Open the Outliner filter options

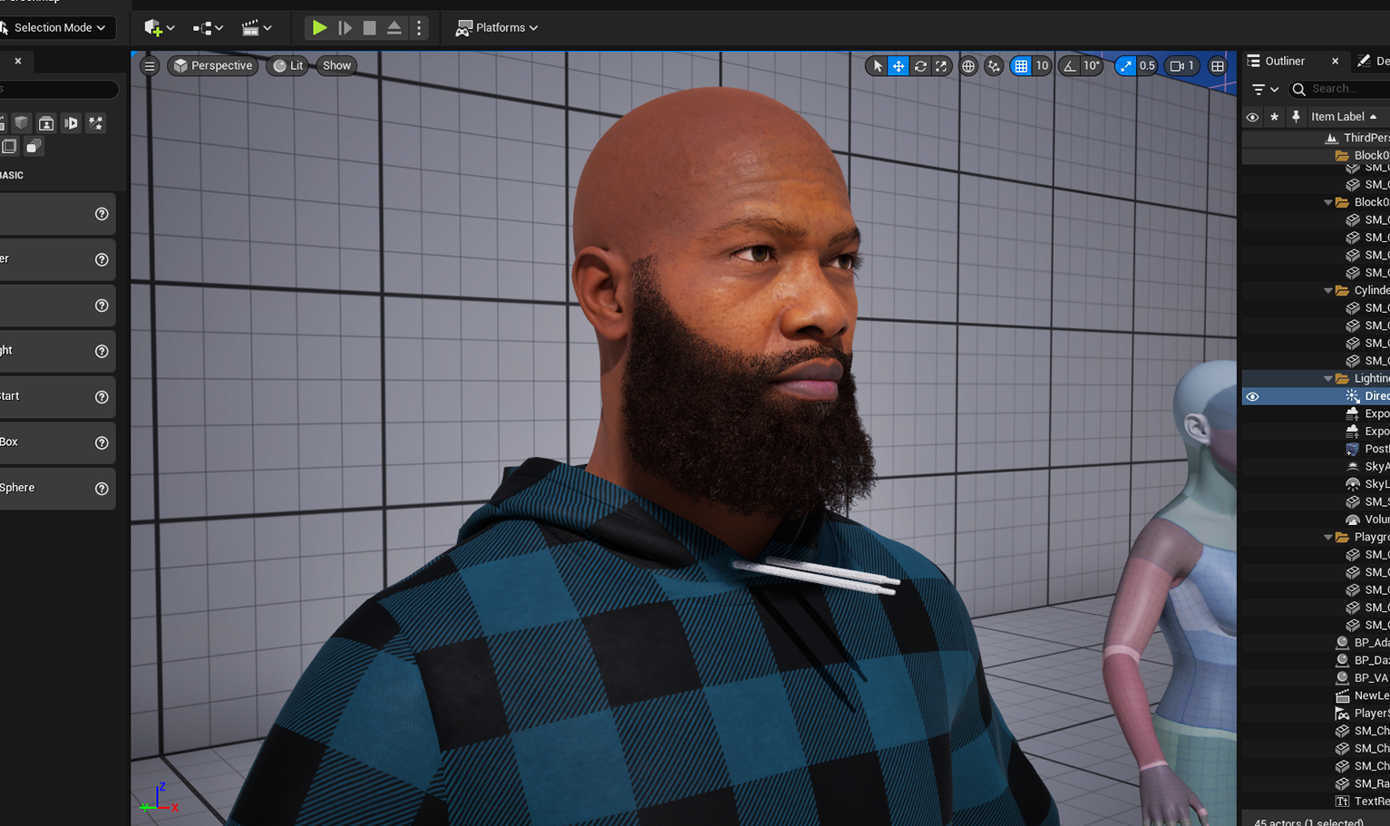point(1265,89)
